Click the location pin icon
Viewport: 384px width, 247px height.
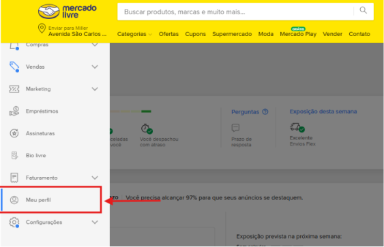[42, 29]
